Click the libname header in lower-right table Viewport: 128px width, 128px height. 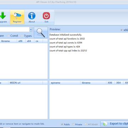(93, 83)
